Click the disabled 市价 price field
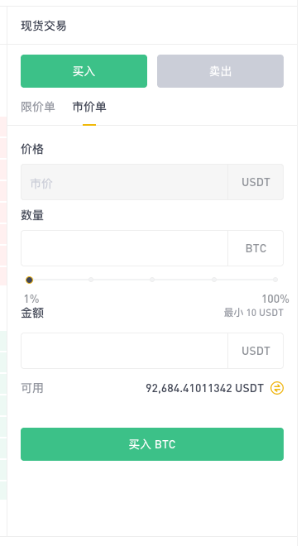The width and height of the screenshot is (306, 546). (x=124, y=182)
